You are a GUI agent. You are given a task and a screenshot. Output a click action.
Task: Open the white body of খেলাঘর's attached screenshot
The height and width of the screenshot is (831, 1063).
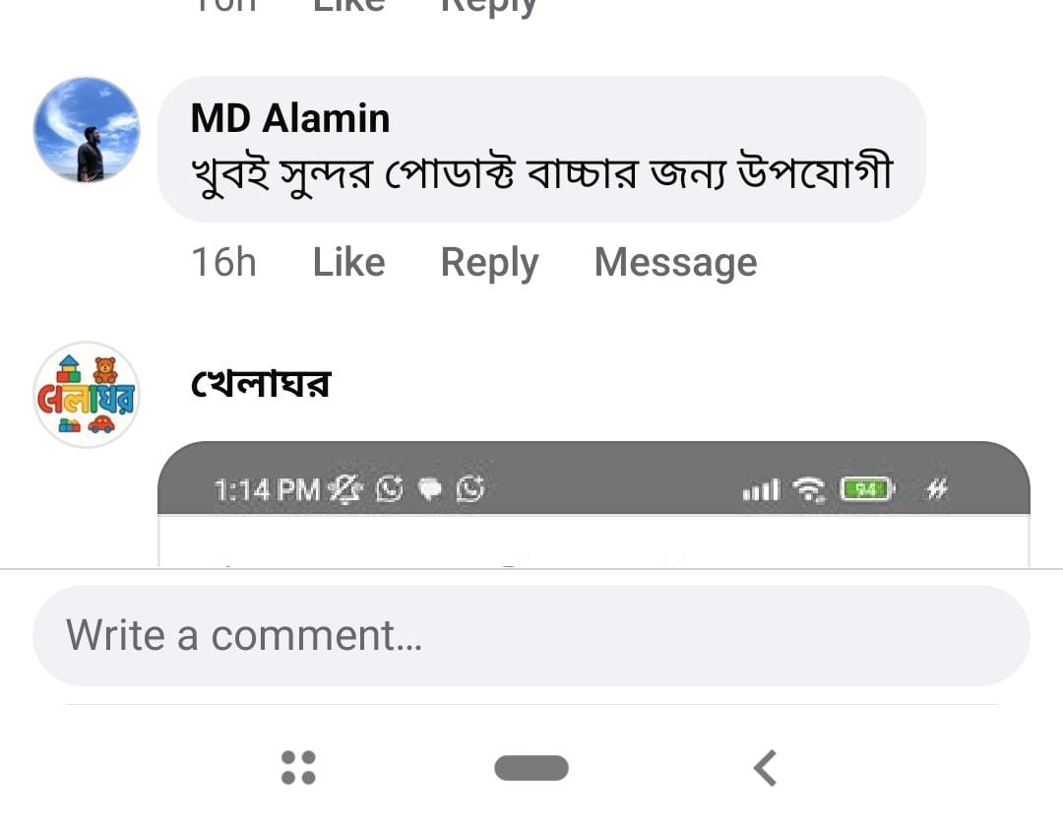point(594,542)
